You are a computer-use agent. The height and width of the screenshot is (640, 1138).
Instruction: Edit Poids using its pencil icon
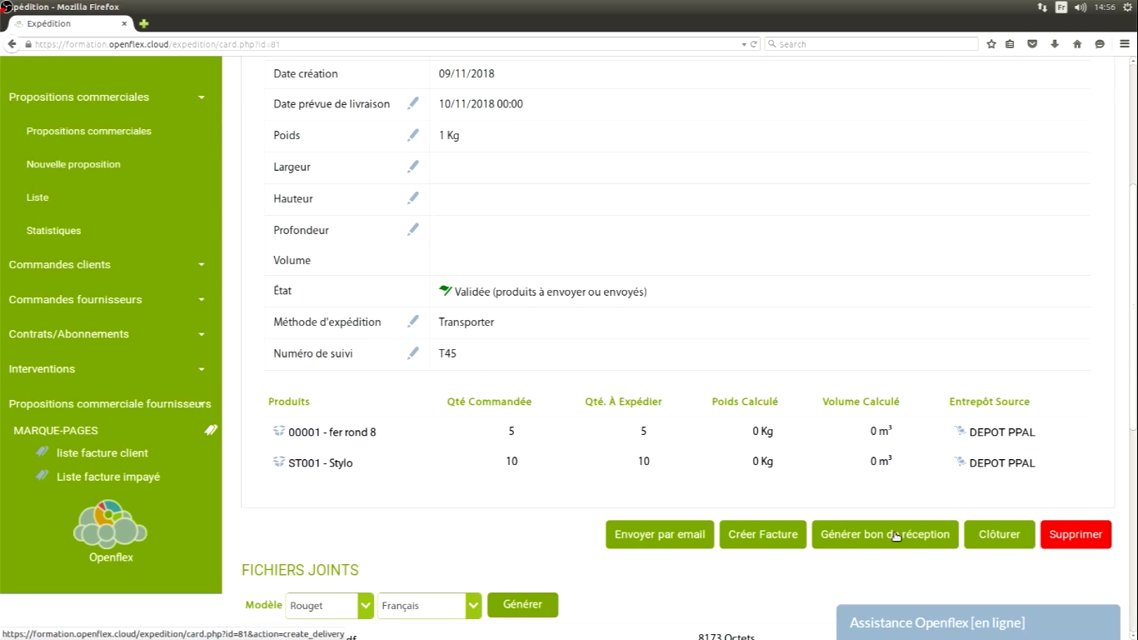(x=412, y=135)
